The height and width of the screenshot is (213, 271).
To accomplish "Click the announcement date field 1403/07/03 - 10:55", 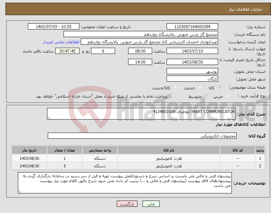I will pyautogui.click(x=54, y=27).
